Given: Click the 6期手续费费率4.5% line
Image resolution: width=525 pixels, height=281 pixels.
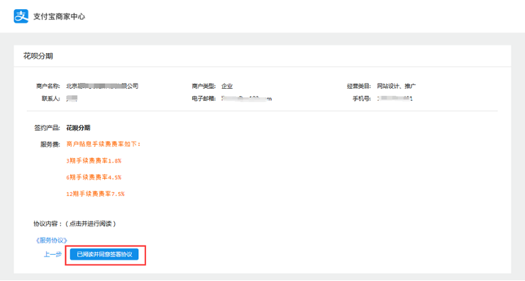Looking at the screenshot, I should [94, 177].
